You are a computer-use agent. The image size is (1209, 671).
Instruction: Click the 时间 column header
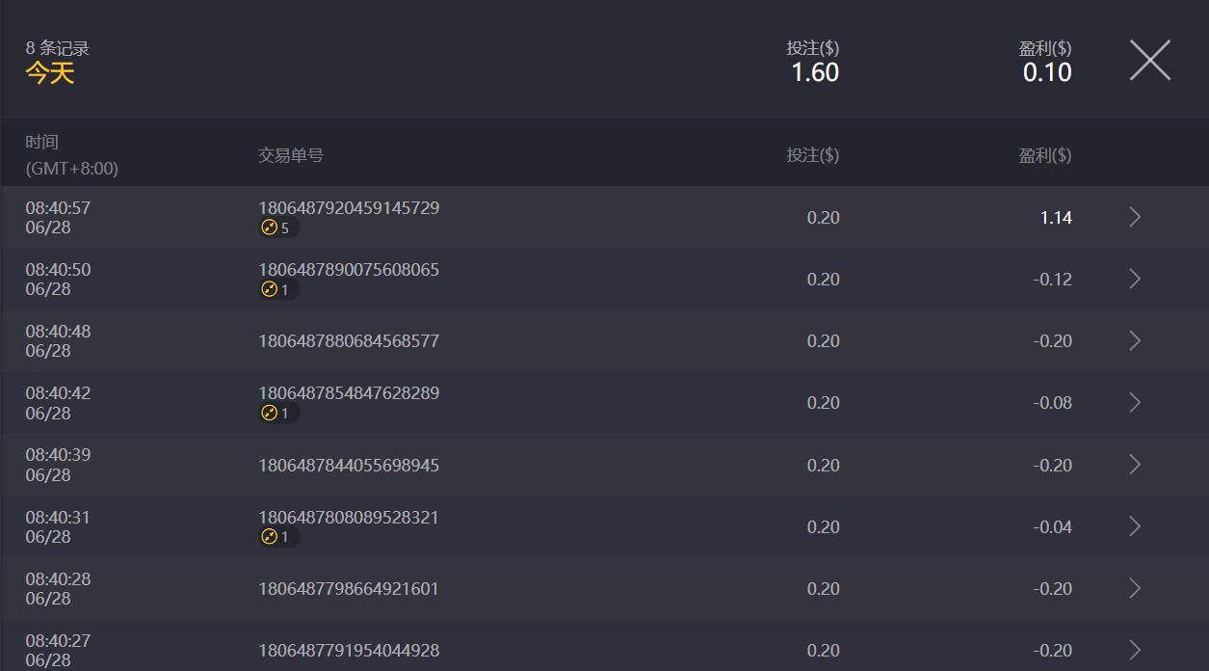[x=42, y=143]
